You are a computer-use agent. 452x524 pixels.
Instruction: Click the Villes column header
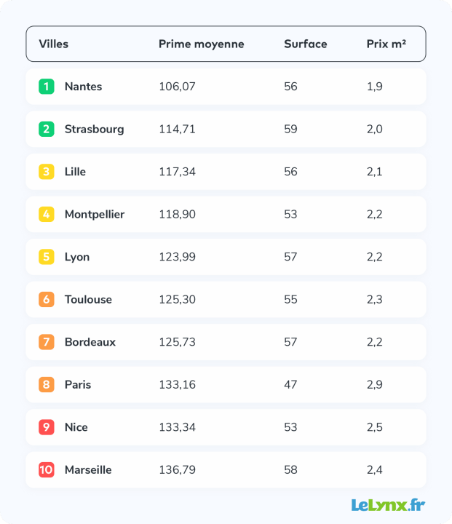tap(53, 44)
